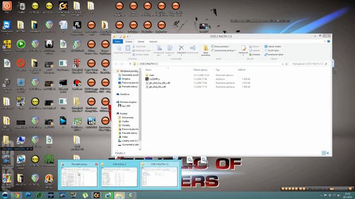Open the dropdown arrow under Vlastnosti
Image resolution: width=355 pixels, height=199 pixels.
[243, 55]
